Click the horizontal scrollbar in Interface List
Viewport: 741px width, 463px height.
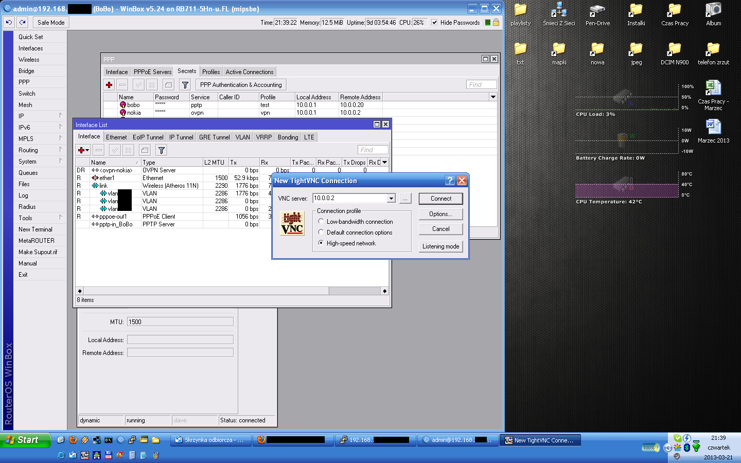(x=232, y=291)
